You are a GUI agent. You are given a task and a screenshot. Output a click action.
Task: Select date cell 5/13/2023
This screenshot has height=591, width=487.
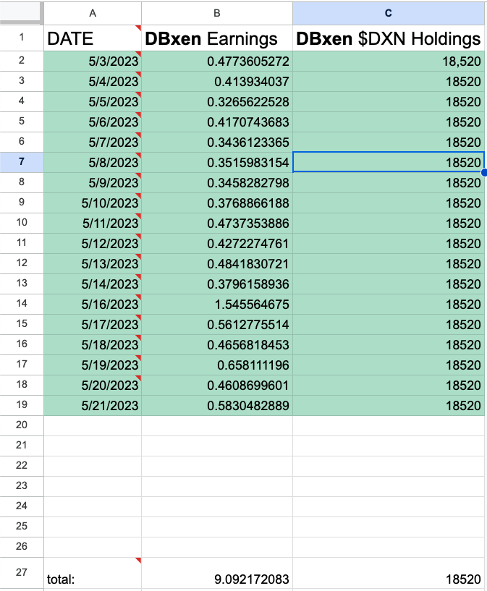93,264
